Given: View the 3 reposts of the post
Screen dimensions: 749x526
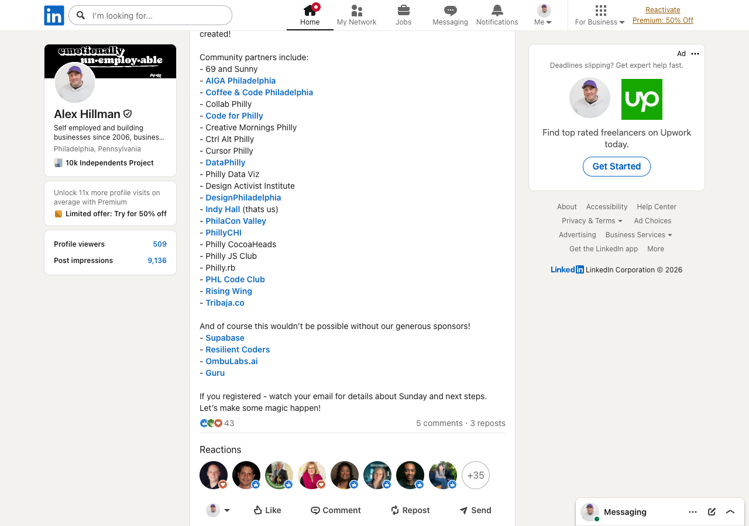Looking at the screenshot, I should [488, 423].
